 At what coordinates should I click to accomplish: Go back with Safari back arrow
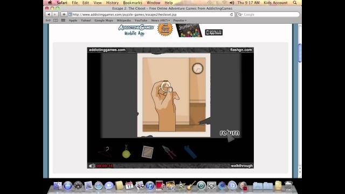tap(49, 15)
